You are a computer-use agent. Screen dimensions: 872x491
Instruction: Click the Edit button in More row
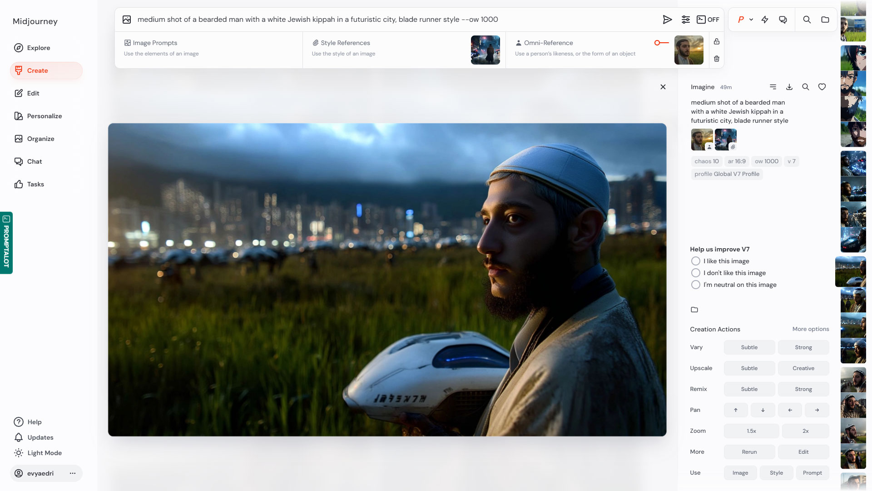click(803, 452)
